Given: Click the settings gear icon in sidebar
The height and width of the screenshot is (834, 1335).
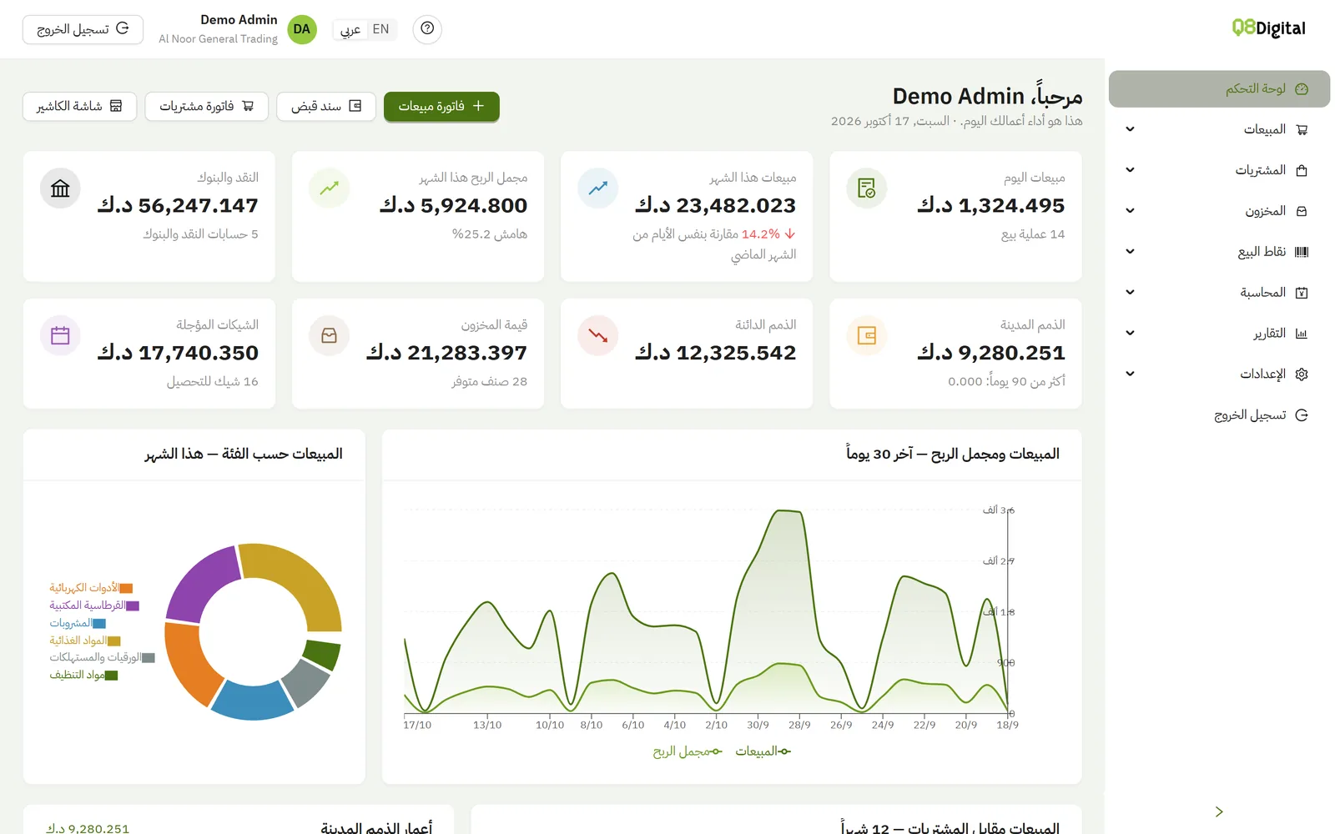Looking at the screenshot, I should pyautogui.click(x=1302, y=374).
